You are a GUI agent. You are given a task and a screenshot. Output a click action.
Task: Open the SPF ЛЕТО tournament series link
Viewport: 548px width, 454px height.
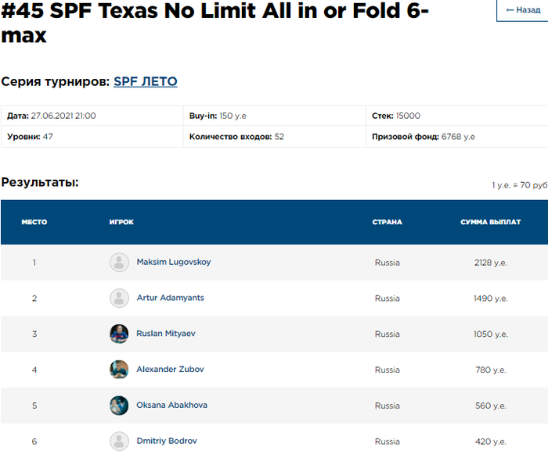pos(146,81)
